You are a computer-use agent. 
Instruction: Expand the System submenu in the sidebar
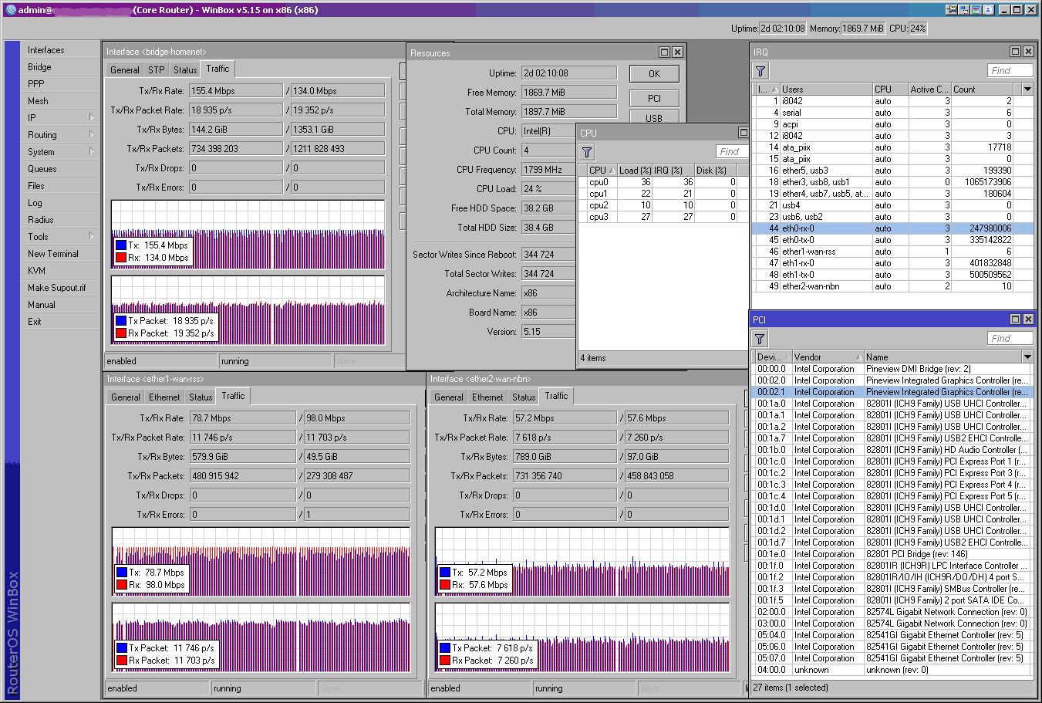[93, 151]
